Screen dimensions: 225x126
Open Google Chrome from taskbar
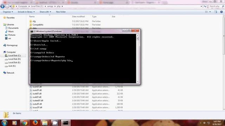pyautogui.click(x=25, y=123)
